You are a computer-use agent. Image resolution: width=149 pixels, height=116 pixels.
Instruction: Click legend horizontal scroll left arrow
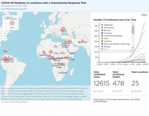click(102, 51)
